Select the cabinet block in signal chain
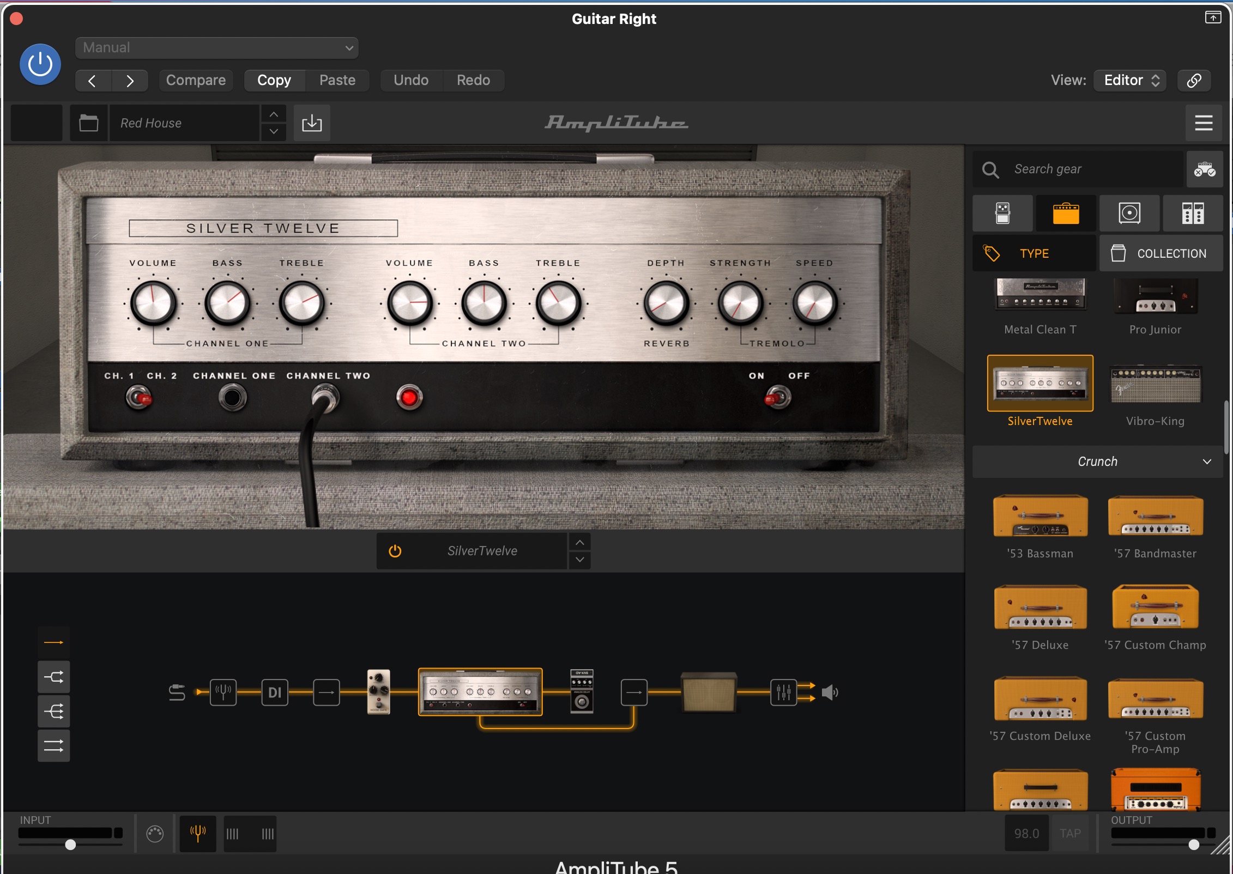 709,693
